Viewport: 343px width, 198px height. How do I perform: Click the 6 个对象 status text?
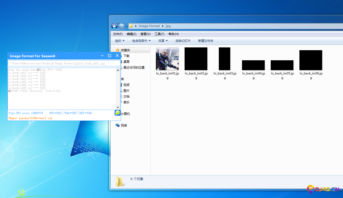tap(137, 179)
